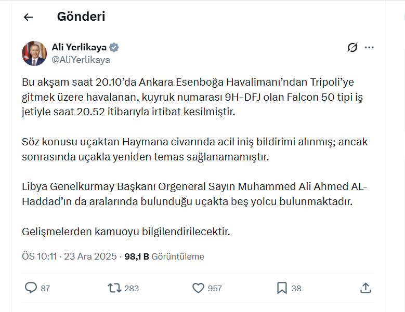The height and width of the screenshot is (312, 405).
Task: Click the reply speech bubble icon
Action: pyautogui.click(x=31, y=288)
